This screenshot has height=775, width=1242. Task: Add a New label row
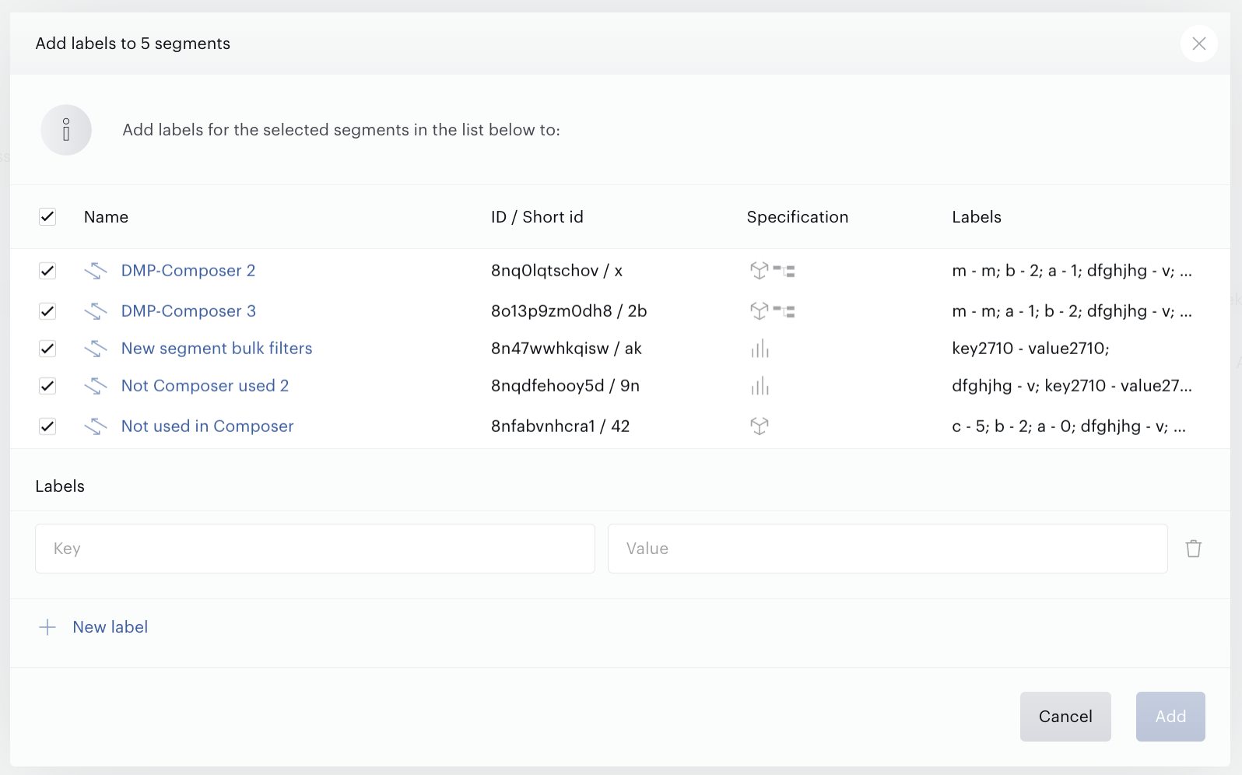110,627
